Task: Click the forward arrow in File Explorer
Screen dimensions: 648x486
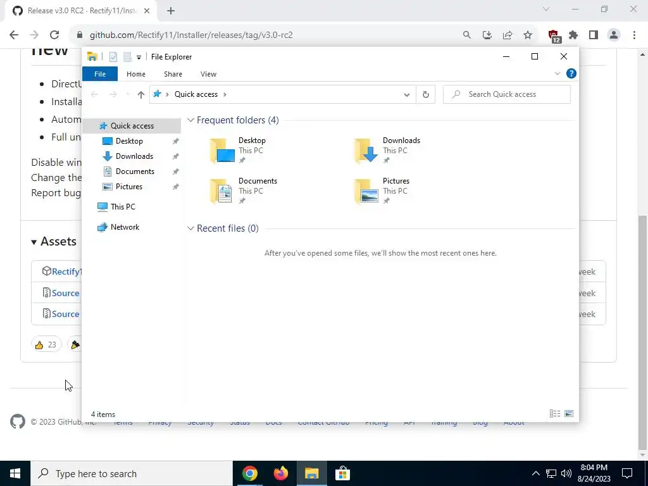Action: pyautogui.click(x=113, y=95)
